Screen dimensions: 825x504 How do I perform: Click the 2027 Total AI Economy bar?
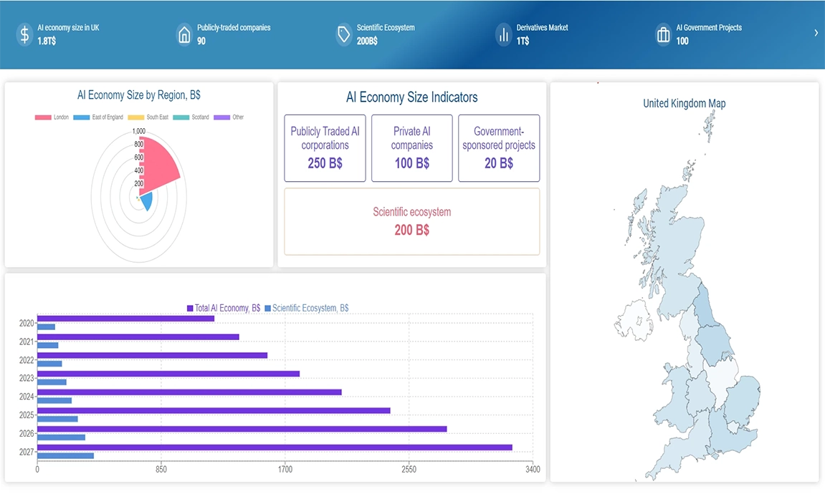pos(275,447)
